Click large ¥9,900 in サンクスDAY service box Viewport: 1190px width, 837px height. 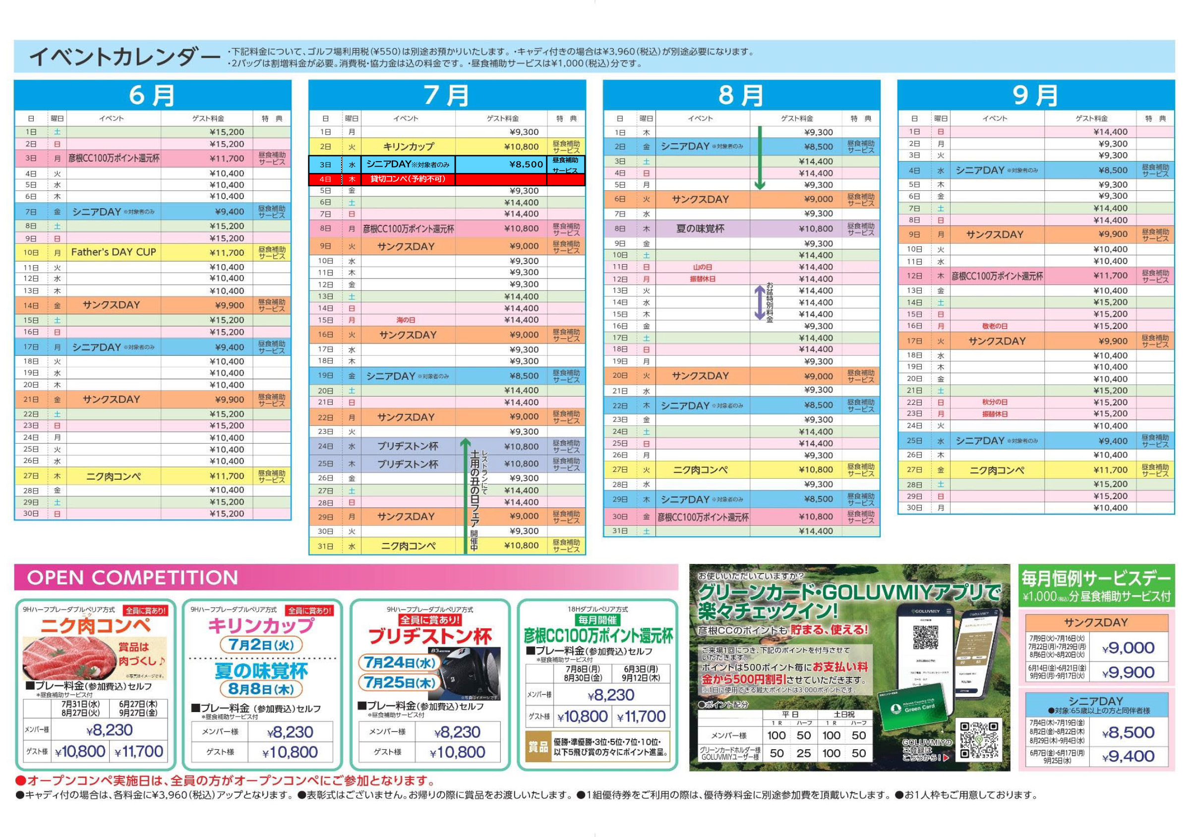[1129, 672]
